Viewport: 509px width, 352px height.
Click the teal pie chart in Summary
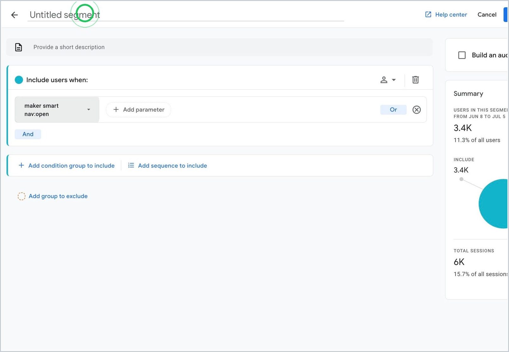click(494, 204)
